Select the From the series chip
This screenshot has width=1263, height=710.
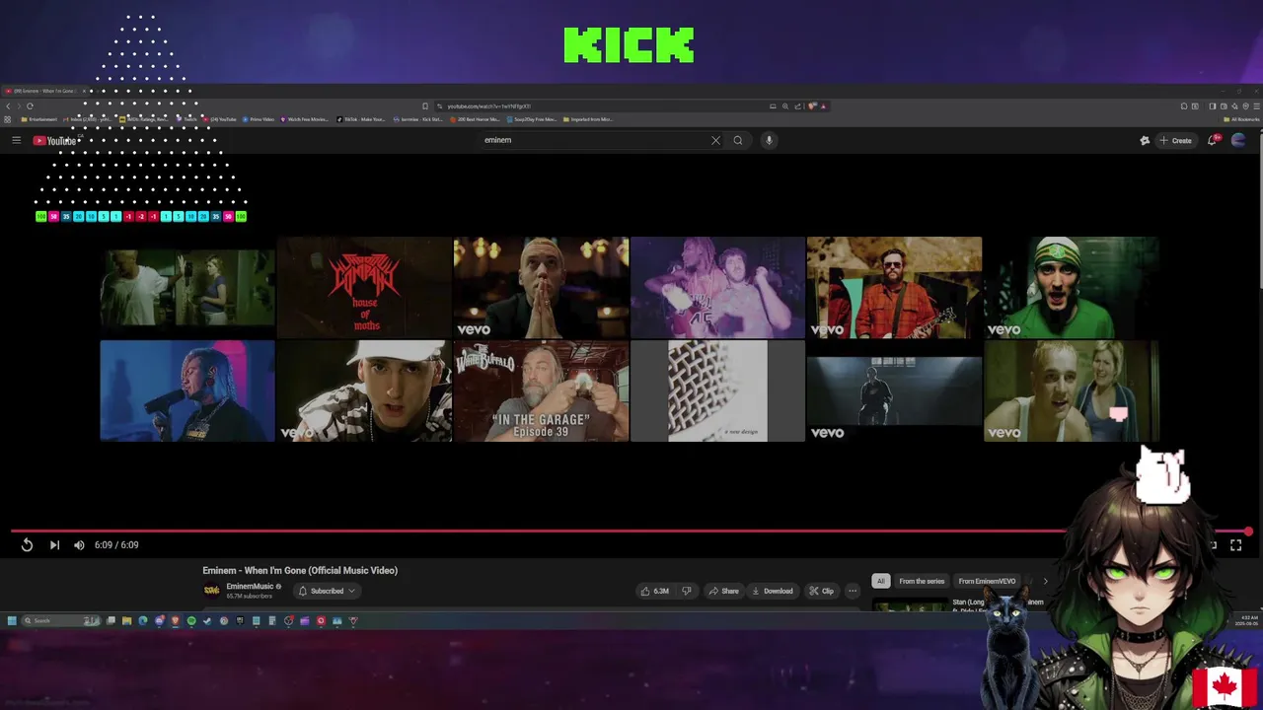(x=922, y=581)
